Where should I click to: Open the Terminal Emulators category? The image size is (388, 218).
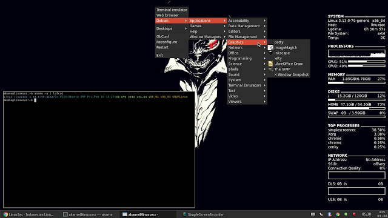coord(247,85)
